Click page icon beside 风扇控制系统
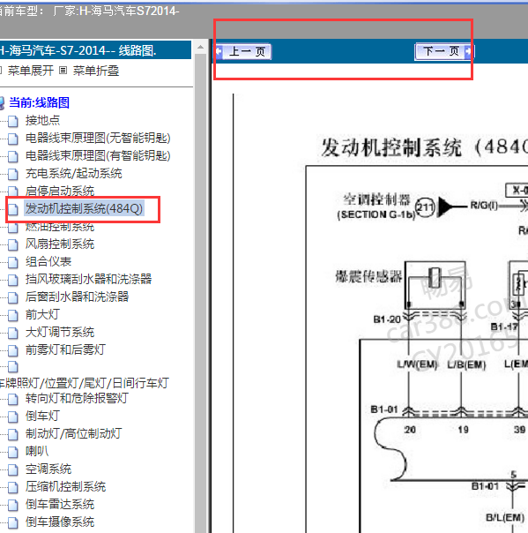 13,244
